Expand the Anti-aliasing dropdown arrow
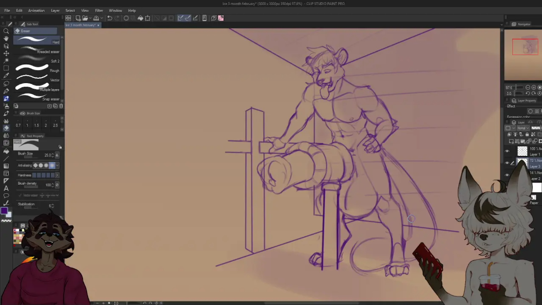The width and height of the screenshot is (542, 305). click(x=57, y=165)
